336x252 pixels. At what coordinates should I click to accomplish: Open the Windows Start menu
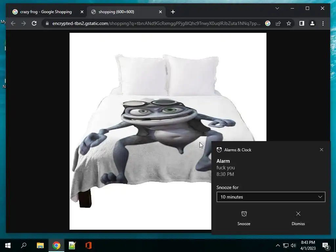pyautogui.click(x=8, y=245)
